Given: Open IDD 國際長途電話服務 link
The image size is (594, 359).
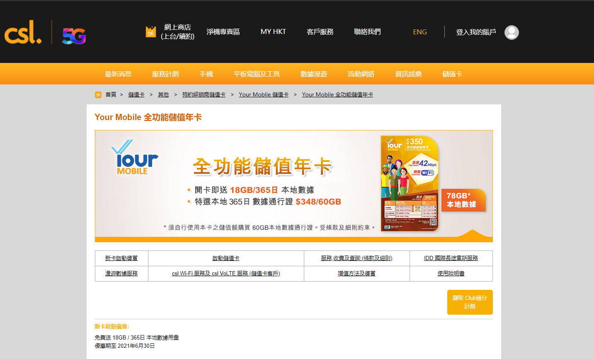Looking at the screenshot, I should 451,258.
